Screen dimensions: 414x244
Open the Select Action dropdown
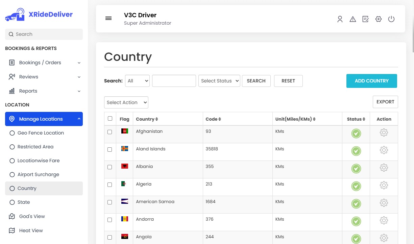tap(126, 102)
